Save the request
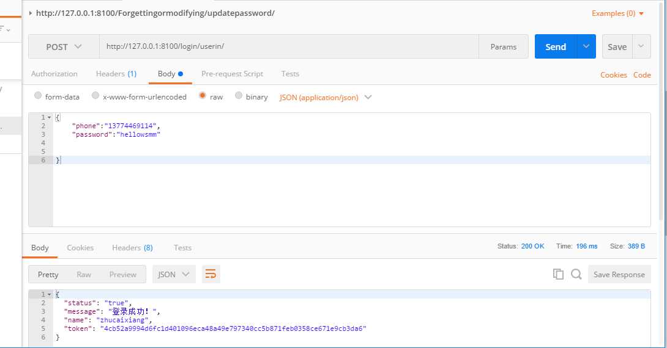This screenshot has width=667, height=348. [x=617, y=46]
